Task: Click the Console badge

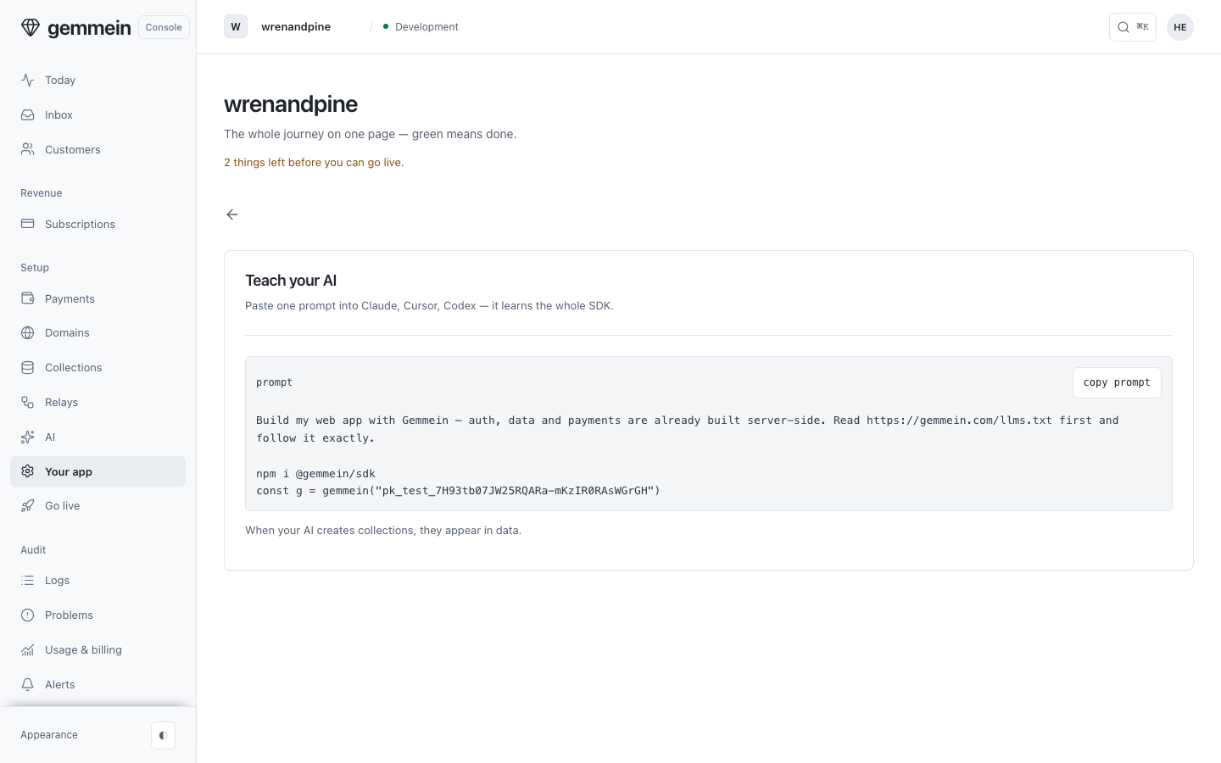Action: click(164, 27)
